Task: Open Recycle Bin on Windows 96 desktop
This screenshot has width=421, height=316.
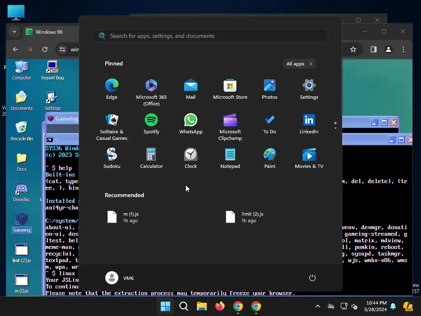Action: coord(21,131)
